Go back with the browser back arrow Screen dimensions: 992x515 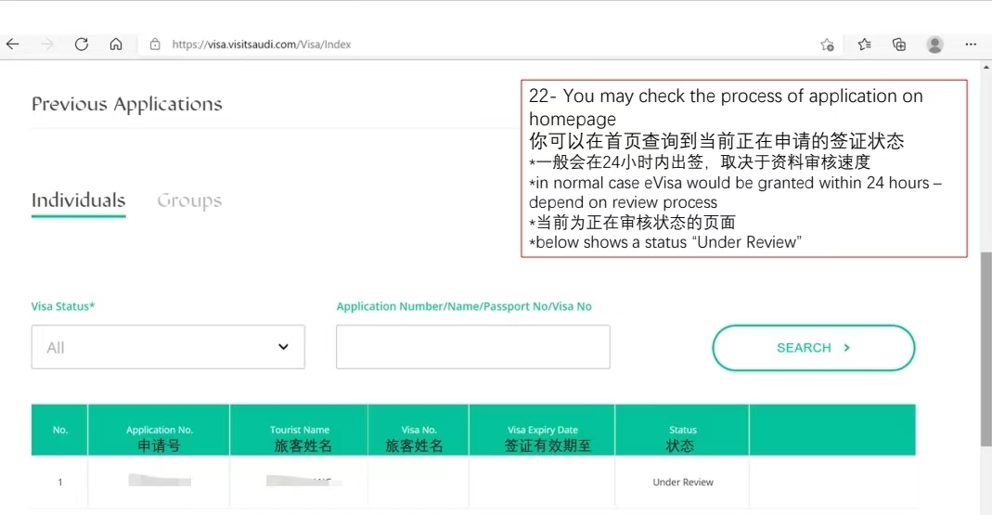[13, 45]
